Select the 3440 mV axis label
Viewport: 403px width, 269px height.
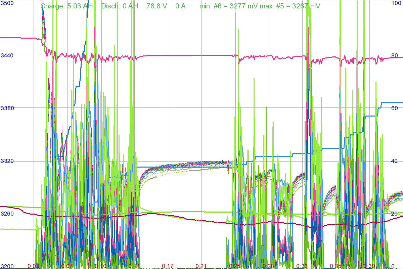click(x=7, y=55)
